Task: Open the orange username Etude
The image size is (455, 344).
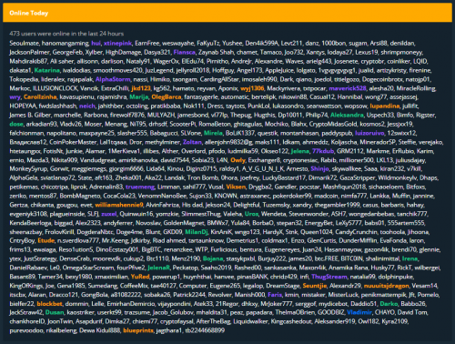Action: 46,241
